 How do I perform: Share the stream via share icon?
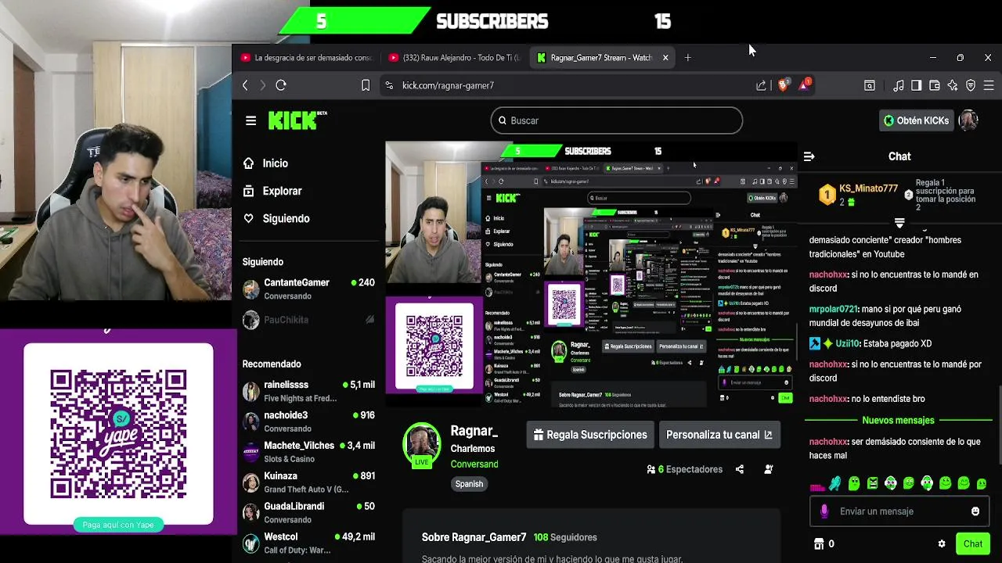click(740, 469)
